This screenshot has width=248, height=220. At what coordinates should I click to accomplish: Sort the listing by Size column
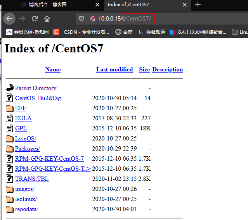[144, 69]
